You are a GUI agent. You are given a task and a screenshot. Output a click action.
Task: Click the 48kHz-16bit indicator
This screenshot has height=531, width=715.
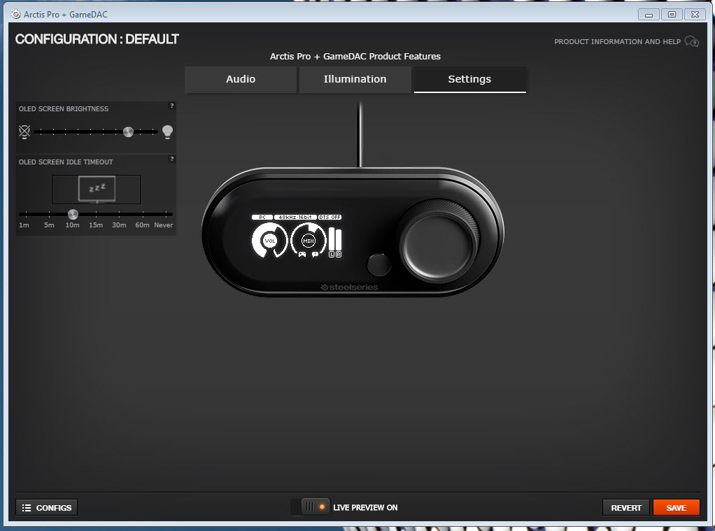(x=295, y=217)
